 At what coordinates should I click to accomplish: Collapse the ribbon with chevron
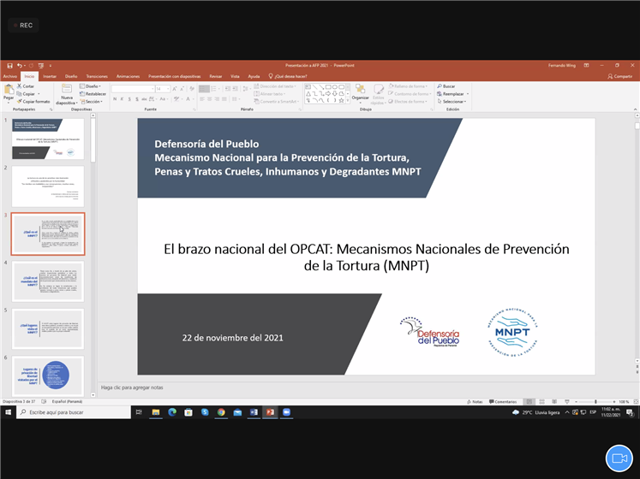635,109
